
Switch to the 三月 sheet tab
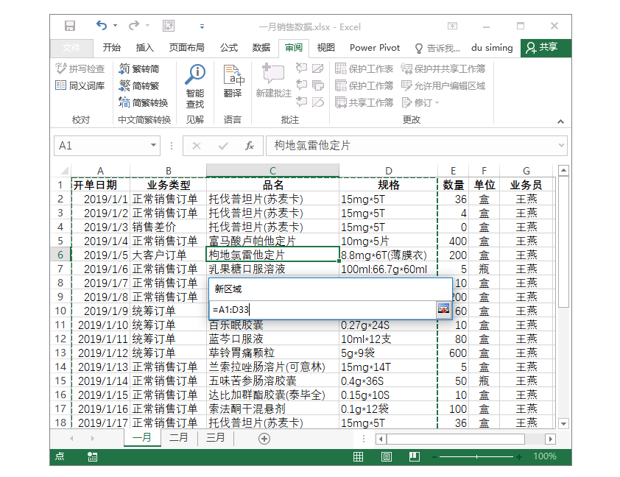pos(216,438)
